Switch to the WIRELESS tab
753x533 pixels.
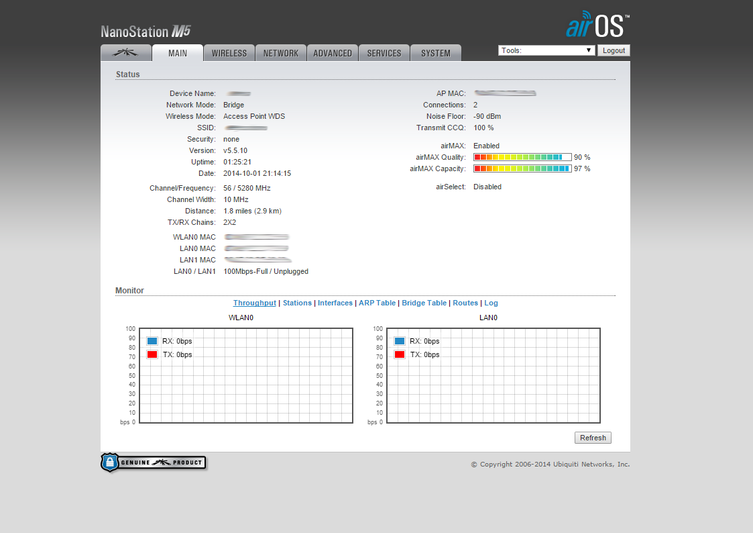tap(229, 53)
